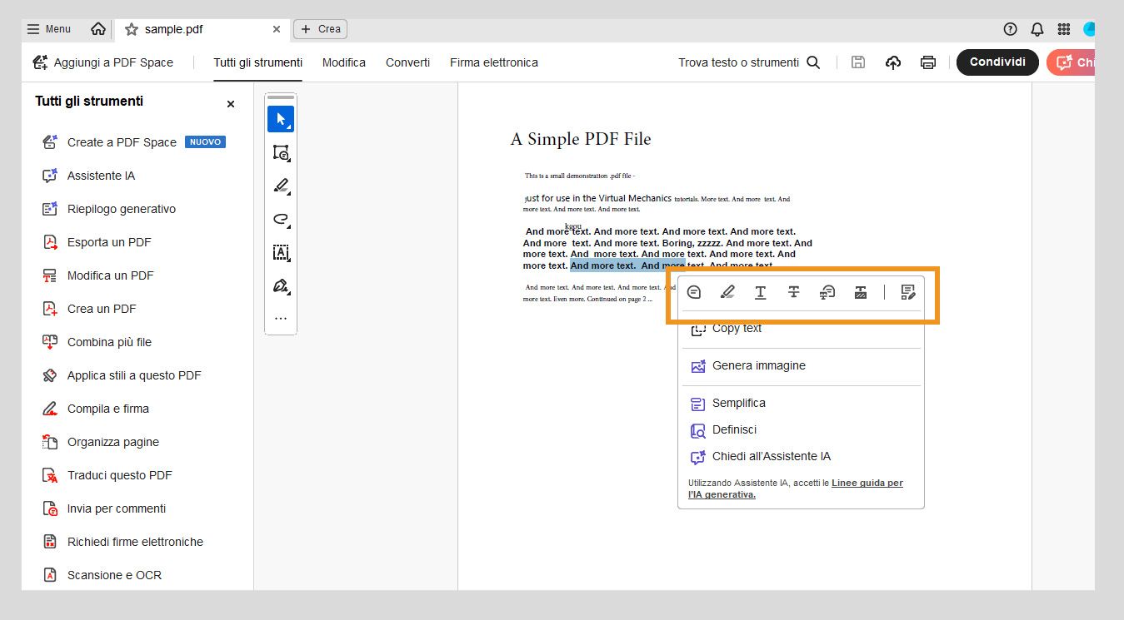Print the document with printer icon
The image size is (1124, 620).
[928, 62]
